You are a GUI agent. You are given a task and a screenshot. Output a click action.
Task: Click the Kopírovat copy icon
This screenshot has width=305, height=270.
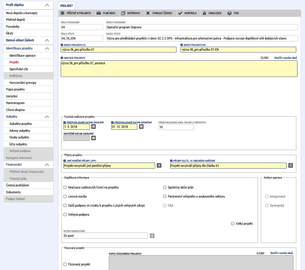(123, 13)
